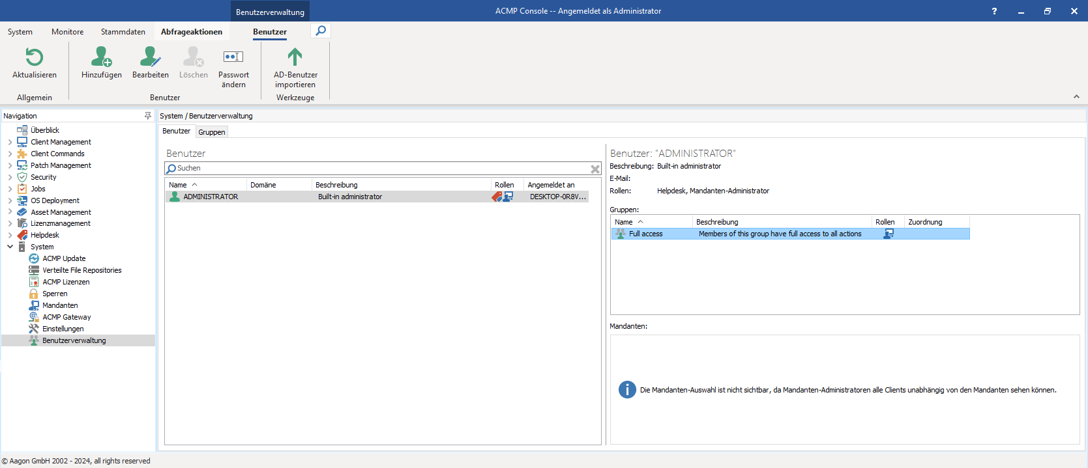Open the help question mark icon
This screenshot has width=1088, height=468.
point(994,11)
